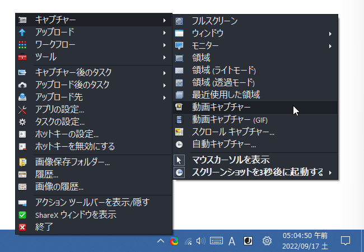Click the 最近使用した領域 icon
Image resolution: width=364 pixels, height=252 pixels.
[x=179, y=95]
